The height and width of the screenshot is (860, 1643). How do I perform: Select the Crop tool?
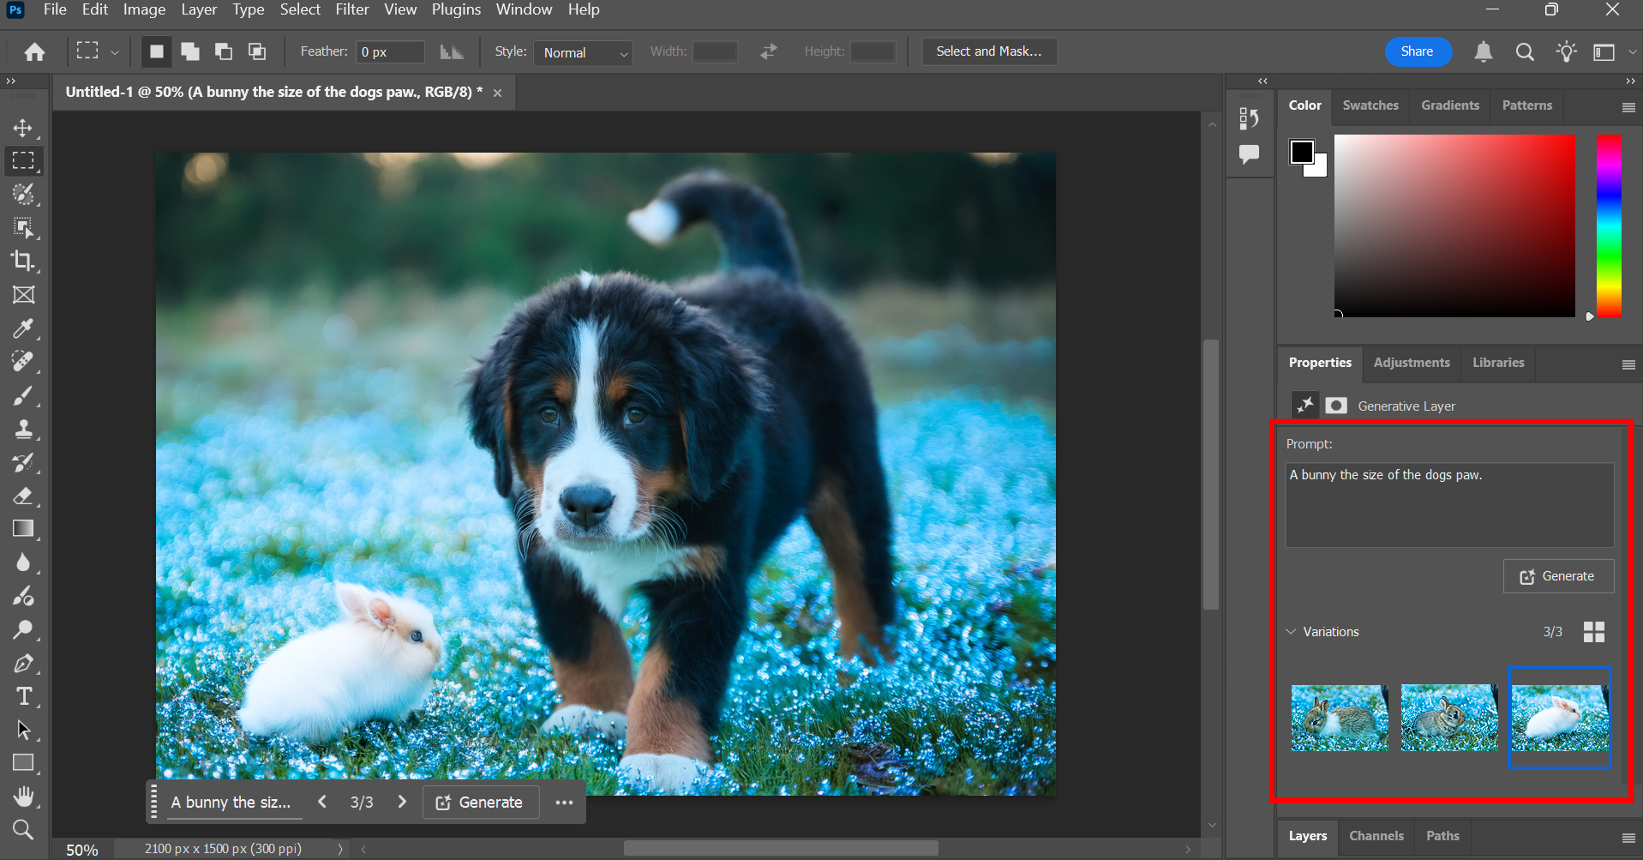click(23, 261)
